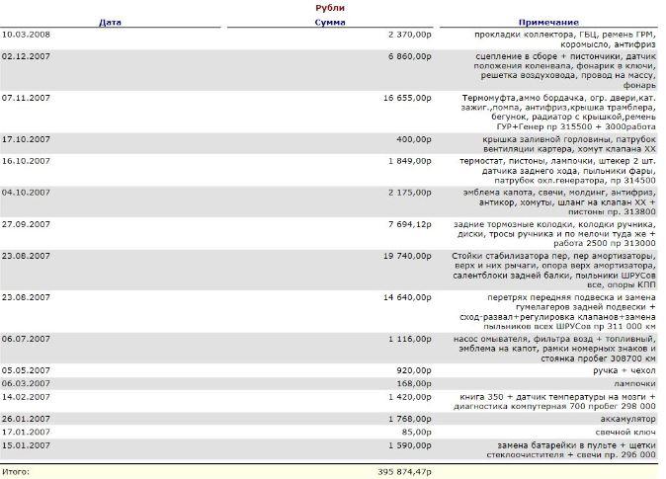Click the 16 655,00р amount
666x479 pixels.
pos(404,98)
